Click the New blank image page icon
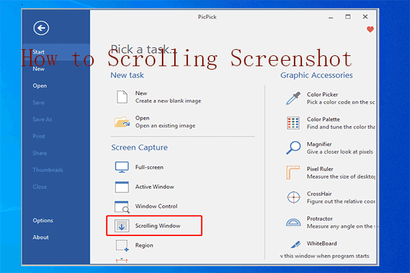 (x=122, y=97)
